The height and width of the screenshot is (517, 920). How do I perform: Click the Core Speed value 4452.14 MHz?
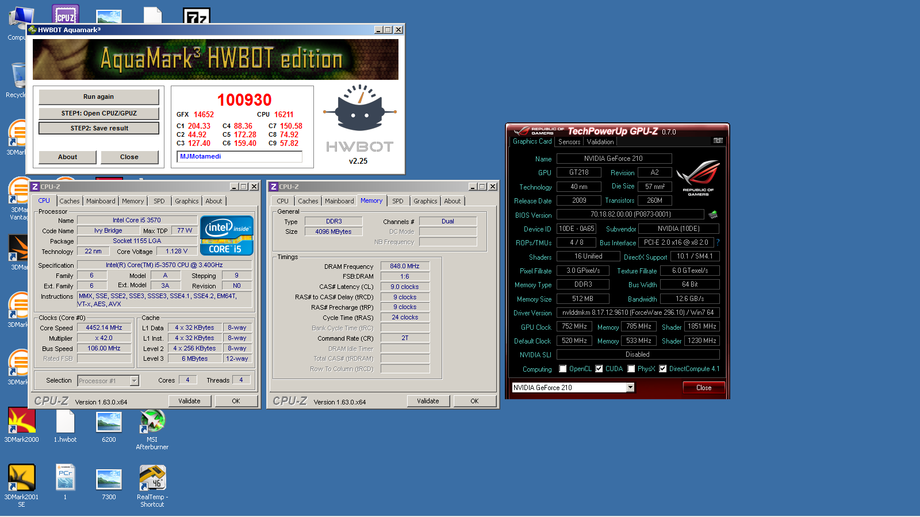104,327
